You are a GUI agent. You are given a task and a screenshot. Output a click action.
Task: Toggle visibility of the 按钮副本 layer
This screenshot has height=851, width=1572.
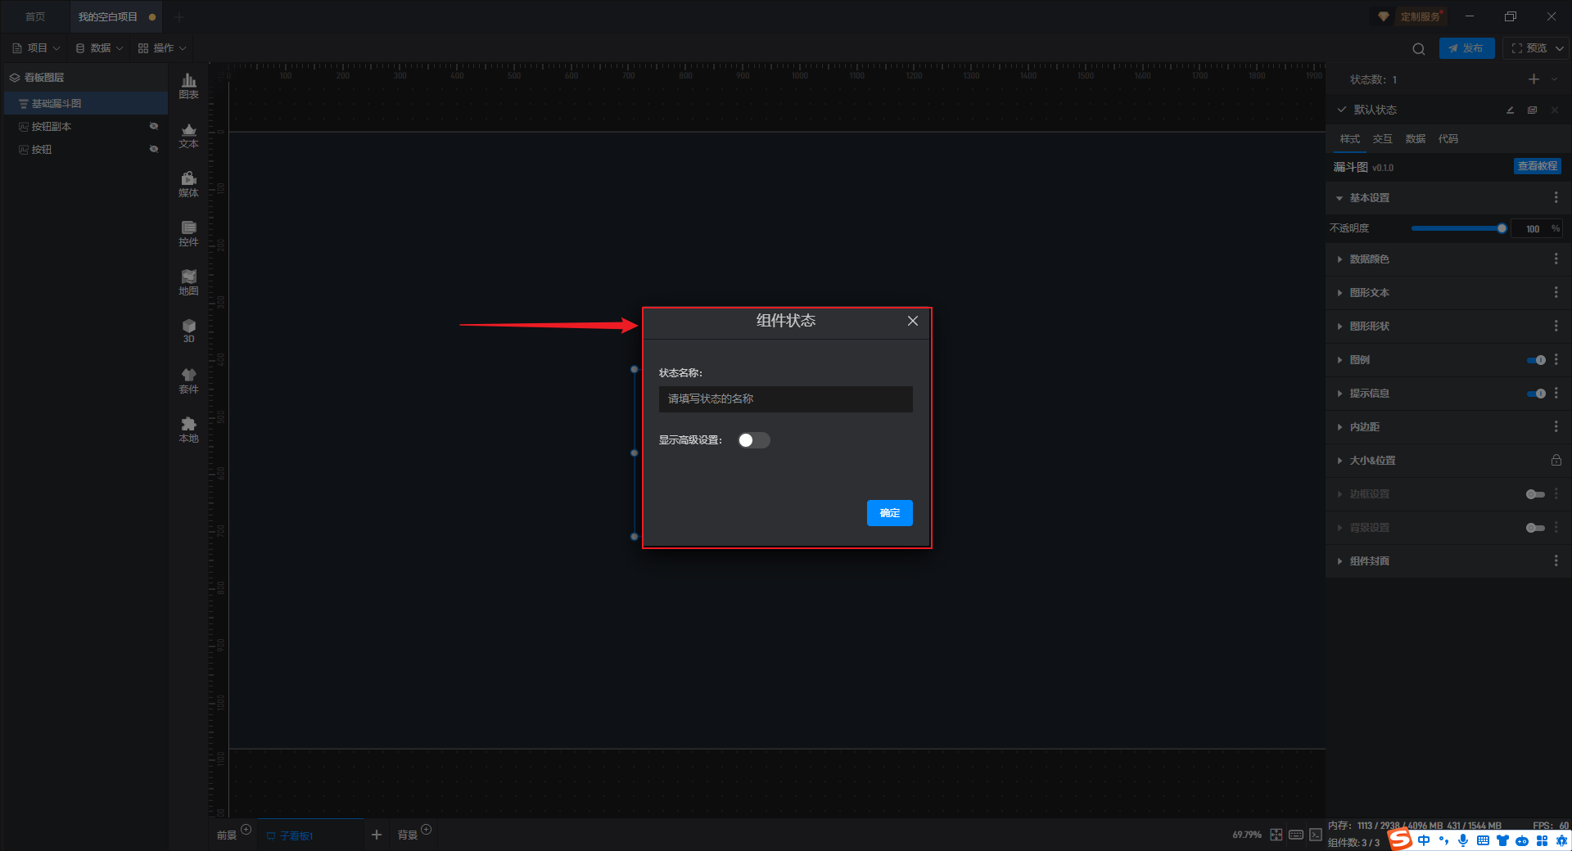(153, 126)
